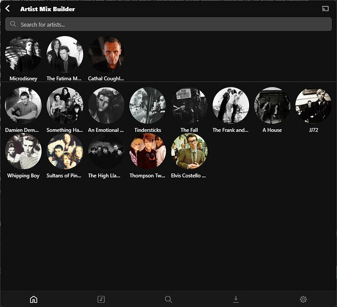Open the music library tab icon
The image size is (337, 307).
[101, 299]
